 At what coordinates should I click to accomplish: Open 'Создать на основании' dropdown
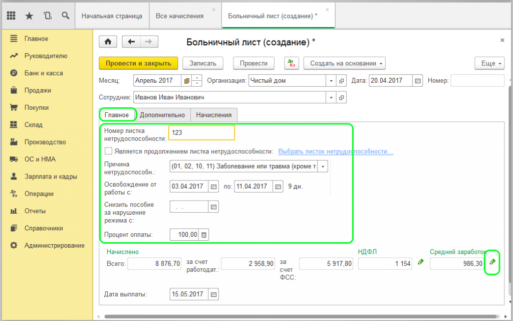(x=345, y=63)
